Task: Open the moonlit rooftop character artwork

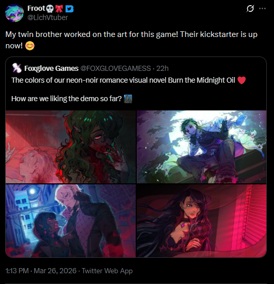Action: tap(202, 147)
